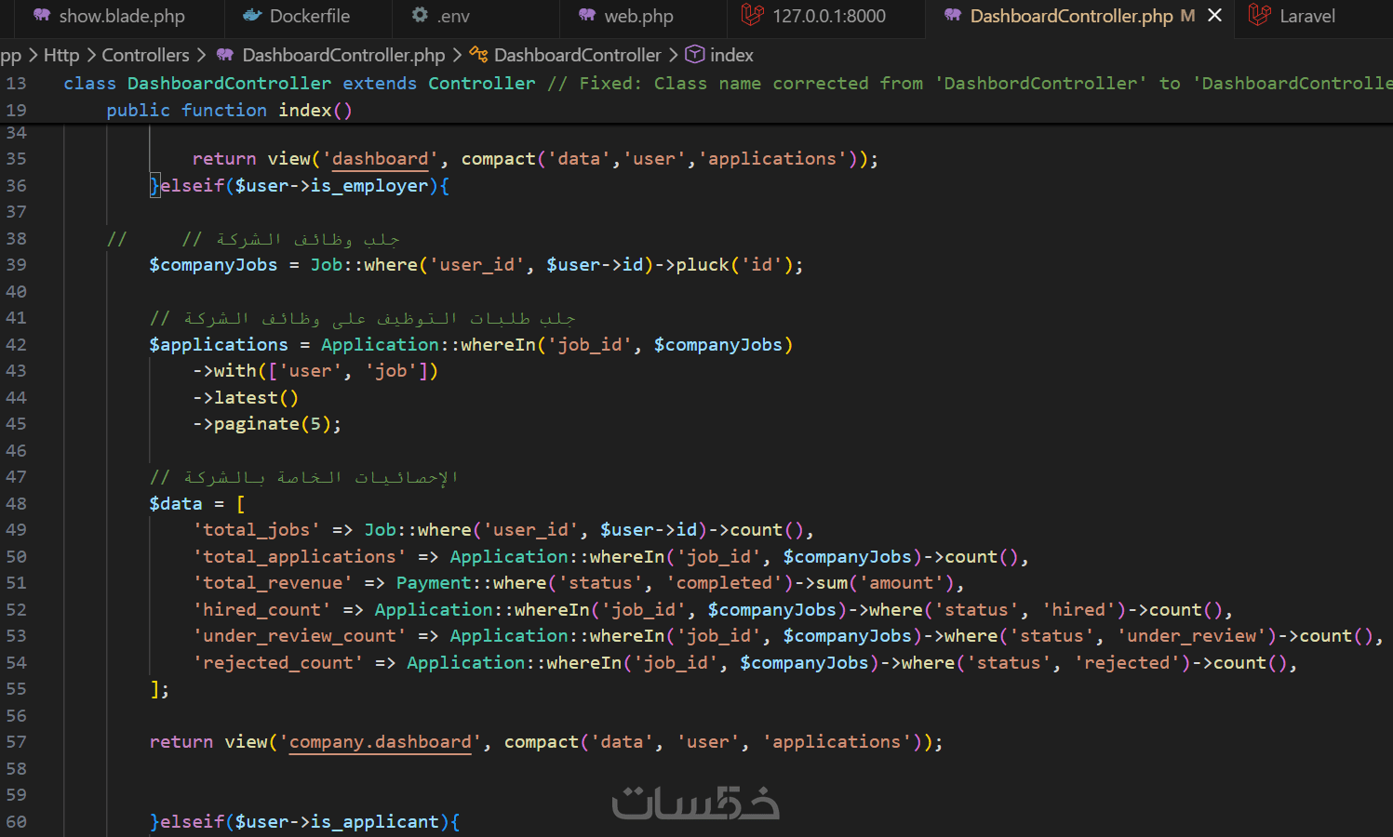Click 'total_jobs' key on line 49
The image size is (1393, 837).
pyautogui.click(x=257, y=530)
